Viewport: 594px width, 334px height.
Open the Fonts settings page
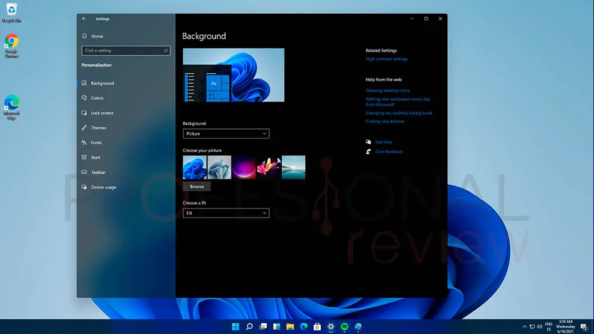(96, 143)
